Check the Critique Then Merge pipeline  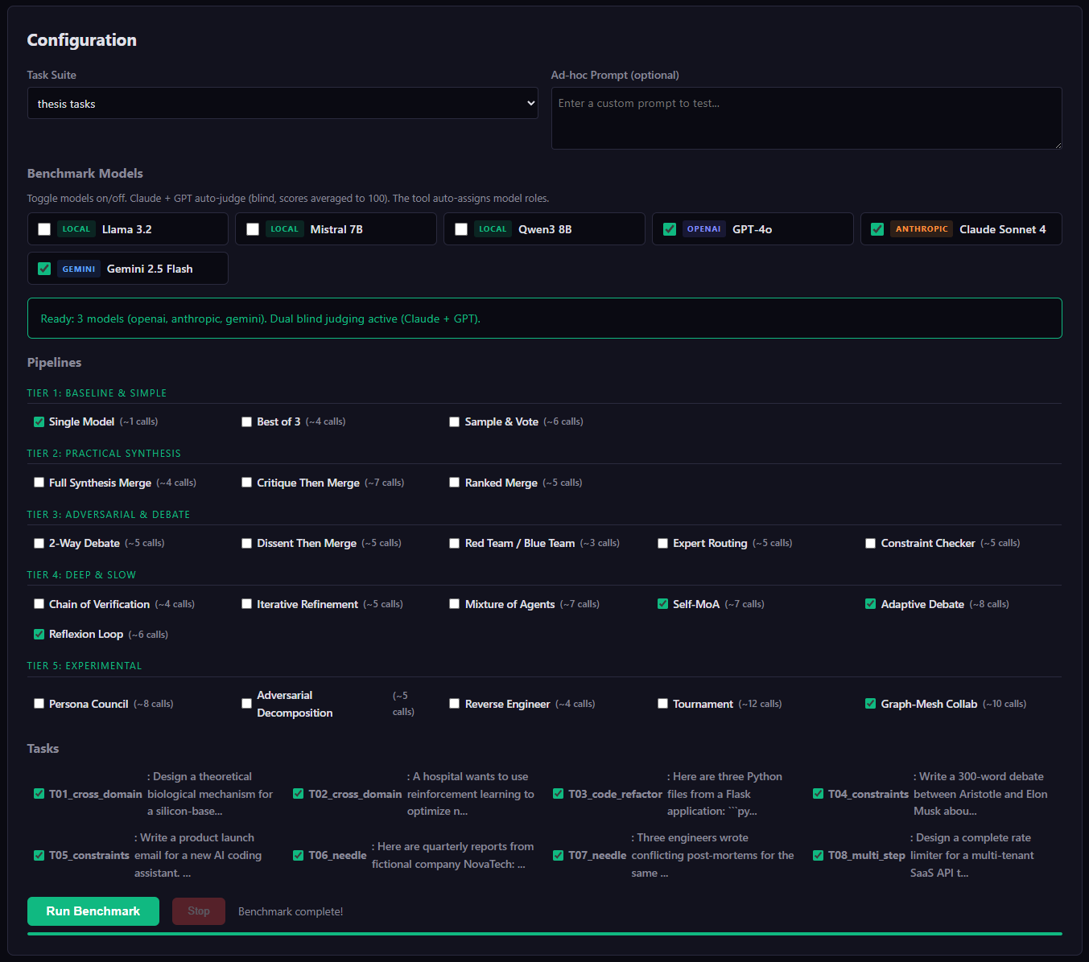coord(247,483)
